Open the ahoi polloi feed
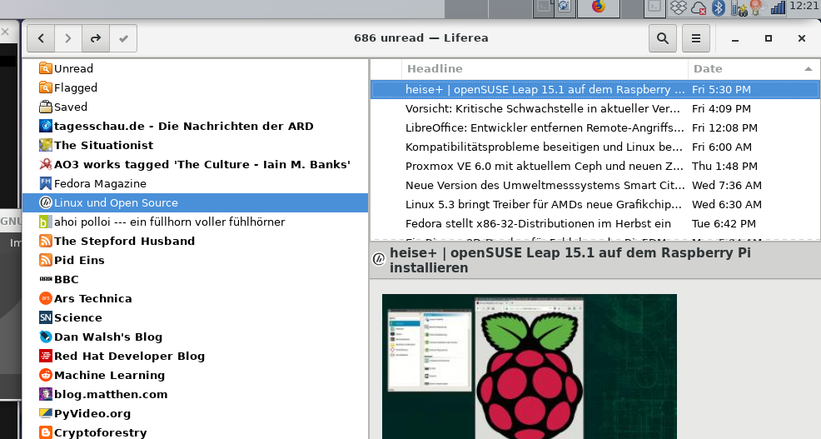Screen dimensions: 821x439 (195, 222)
